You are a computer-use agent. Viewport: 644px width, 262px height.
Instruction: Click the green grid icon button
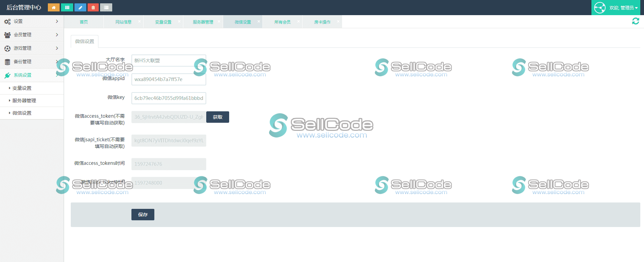(x=67, y=7)
